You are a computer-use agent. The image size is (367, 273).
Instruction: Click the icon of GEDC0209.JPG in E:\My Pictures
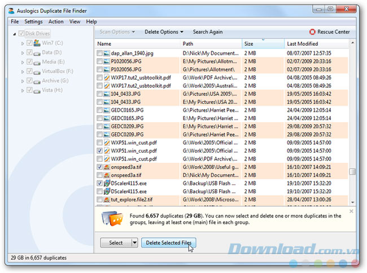(x=107, y=126)
